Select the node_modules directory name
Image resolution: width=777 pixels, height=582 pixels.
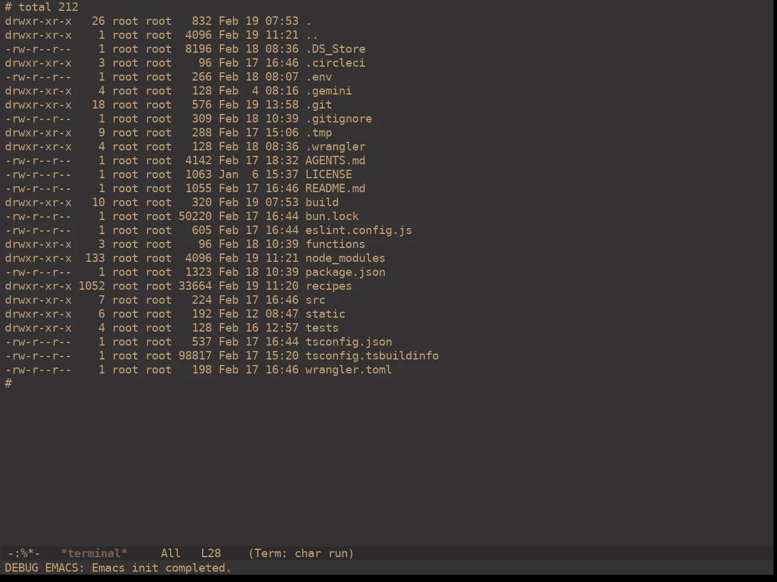click(345, 258)
